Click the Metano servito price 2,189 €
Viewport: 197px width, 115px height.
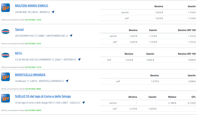[x=172, y=103]
